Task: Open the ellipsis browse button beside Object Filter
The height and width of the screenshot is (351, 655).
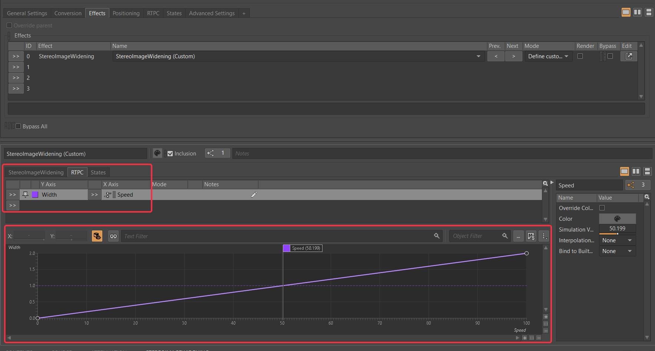Action: pyautogui.click(x=519, y=236)
